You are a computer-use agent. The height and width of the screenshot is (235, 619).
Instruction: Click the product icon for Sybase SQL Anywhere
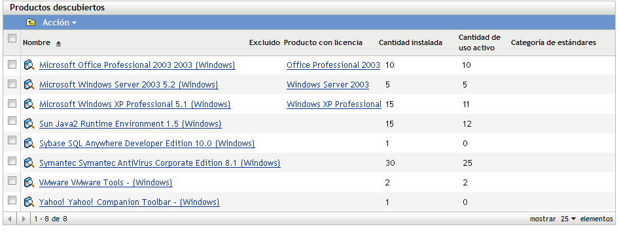29,143
